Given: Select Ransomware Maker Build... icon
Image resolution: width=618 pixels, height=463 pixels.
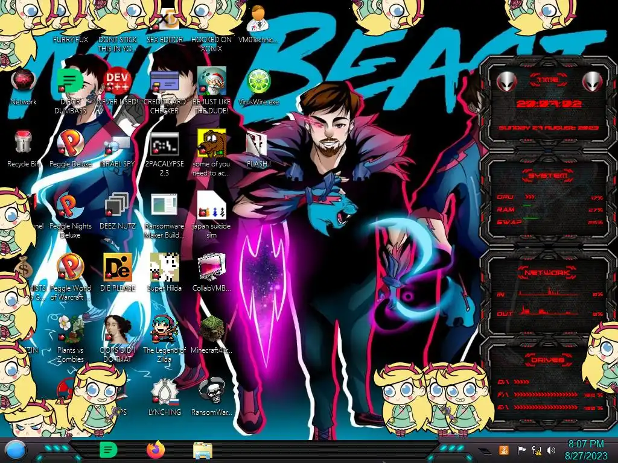Looking at the screenshot, I should click(x=164, y=215).
